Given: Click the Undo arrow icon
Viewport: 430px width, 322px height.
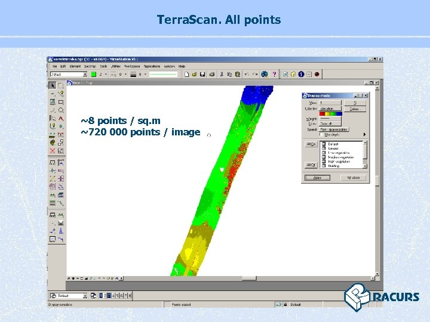Looking at the screenshot, I should [247, 74].
